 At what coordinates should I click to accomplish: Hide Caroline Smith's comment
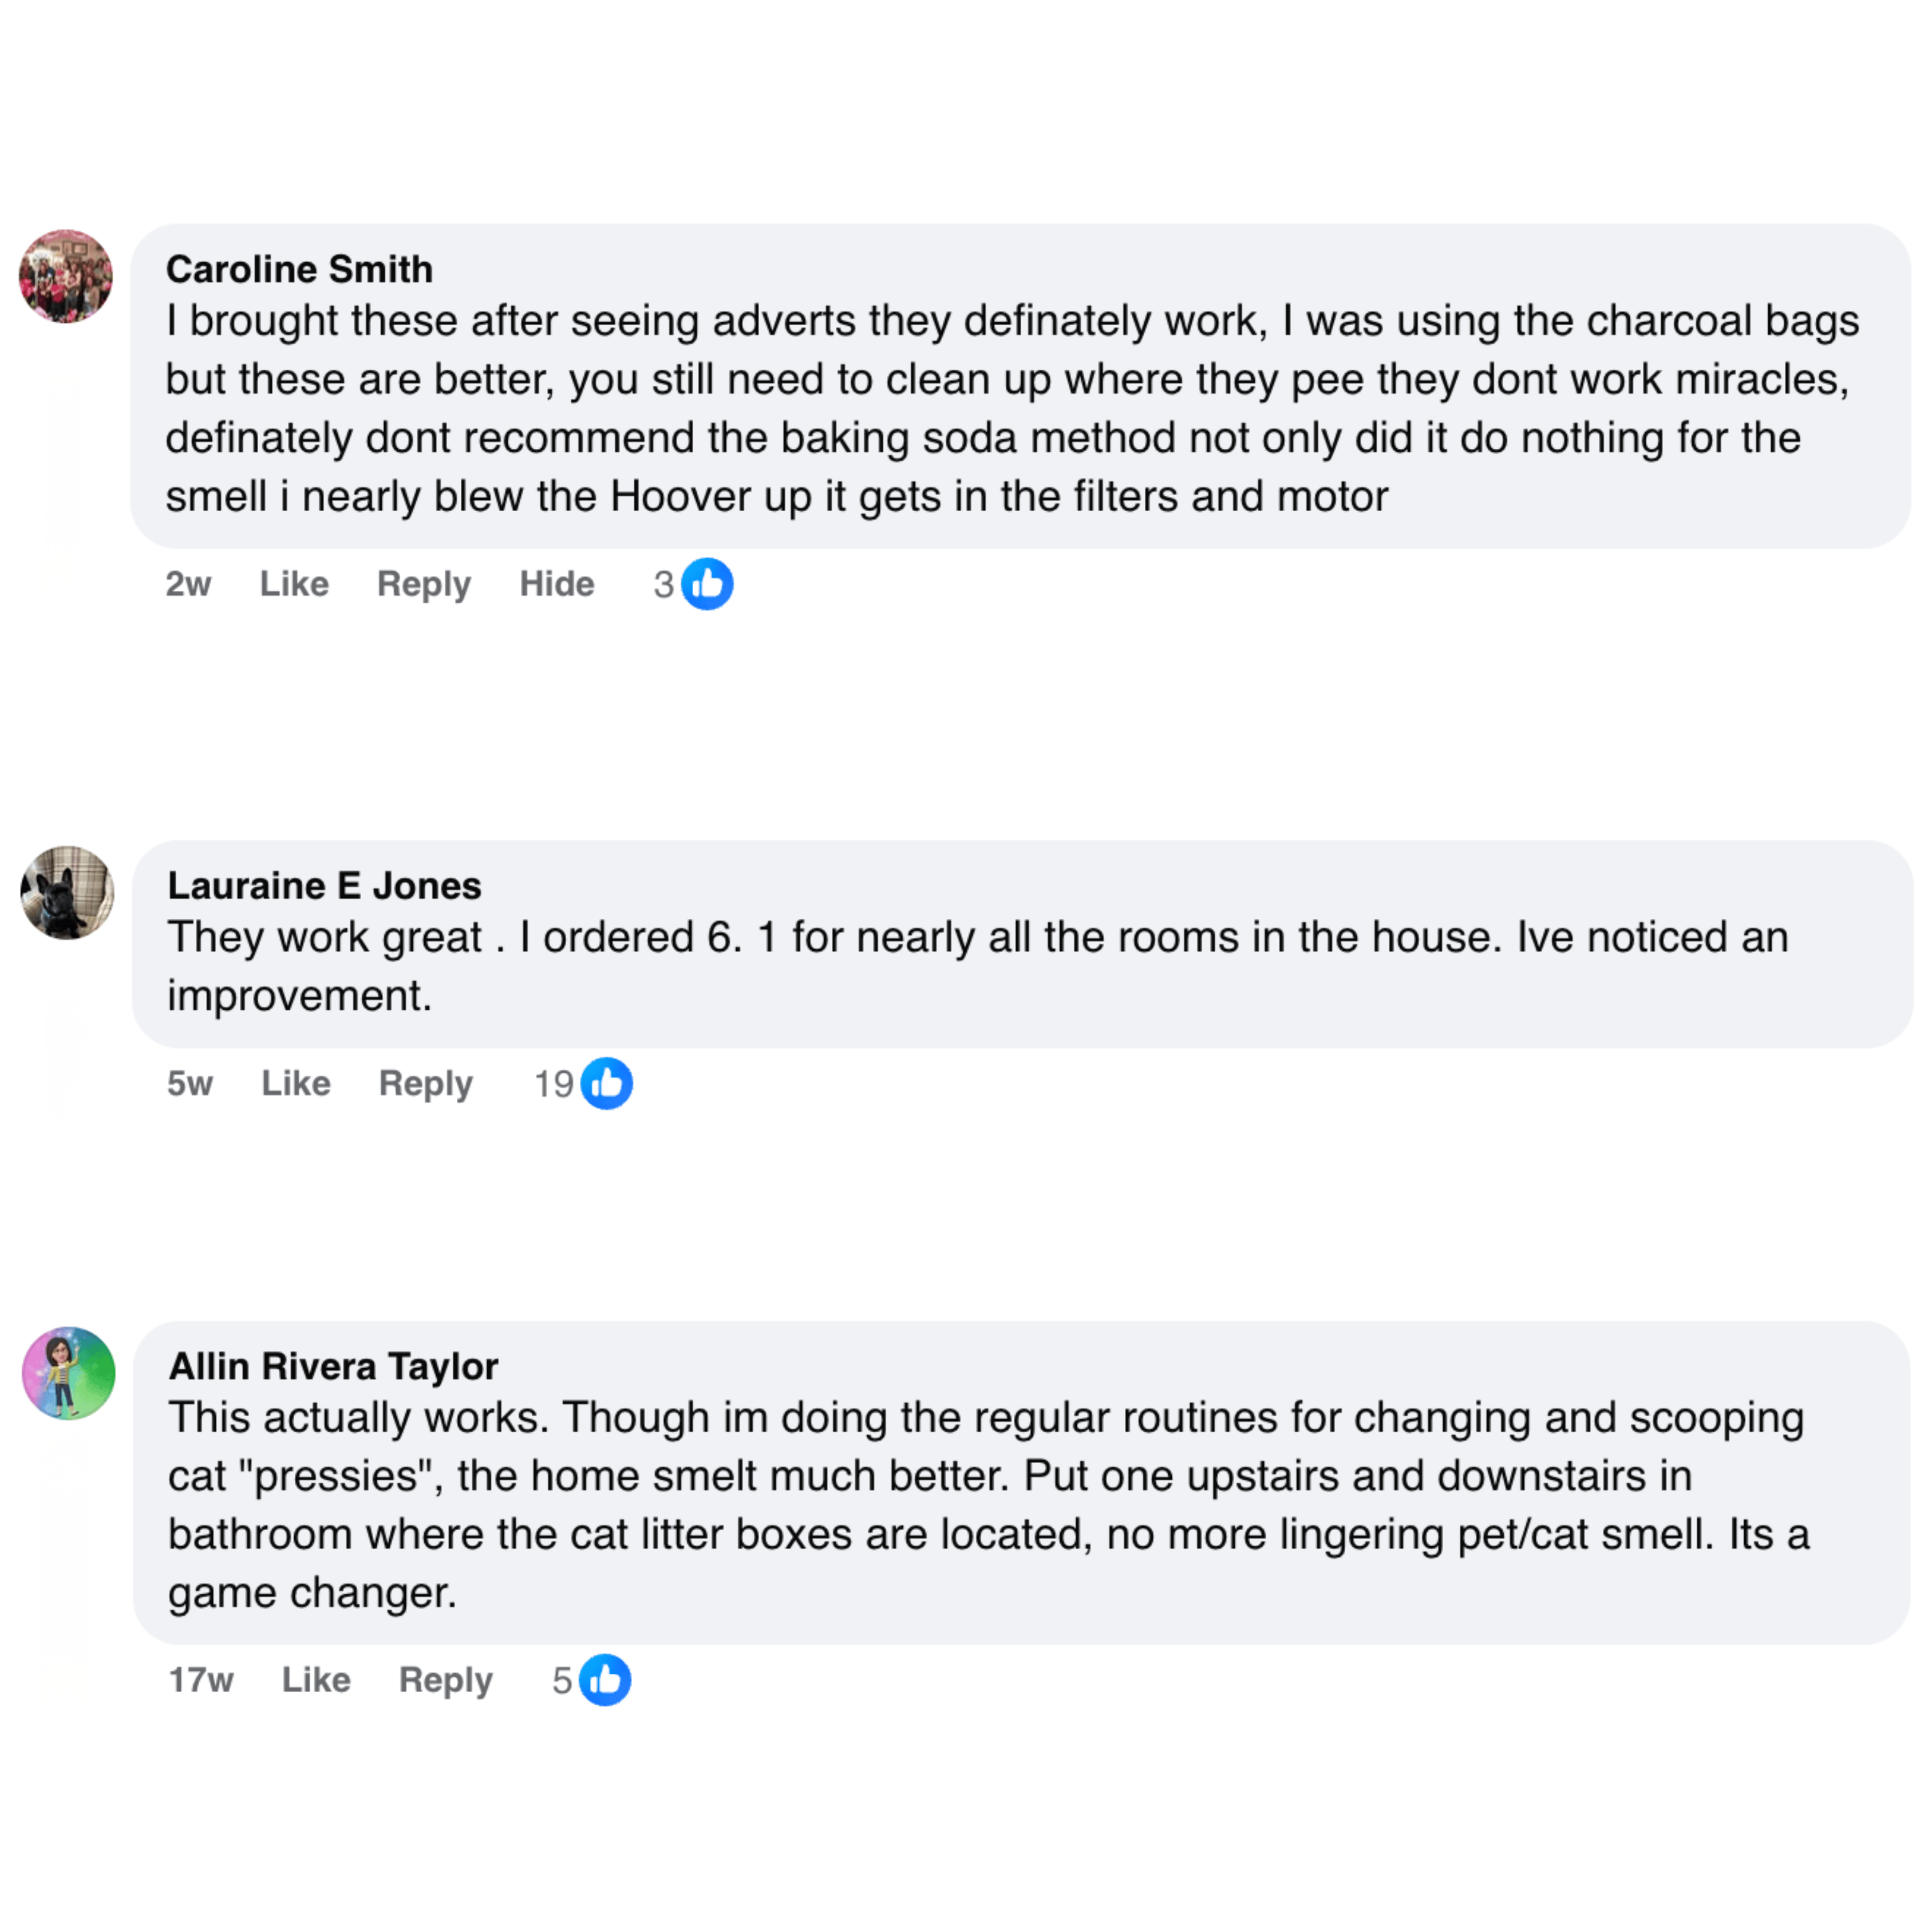pos(556,584)
